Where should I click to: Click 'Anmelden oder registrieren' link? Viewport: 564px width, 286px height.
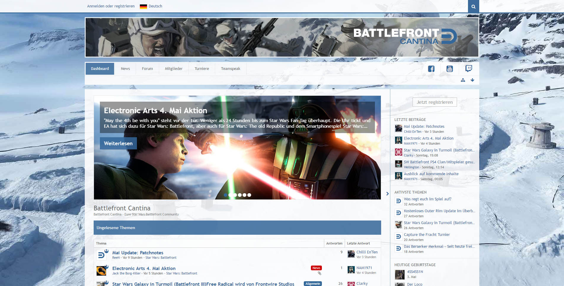click(x=111, y=6)
